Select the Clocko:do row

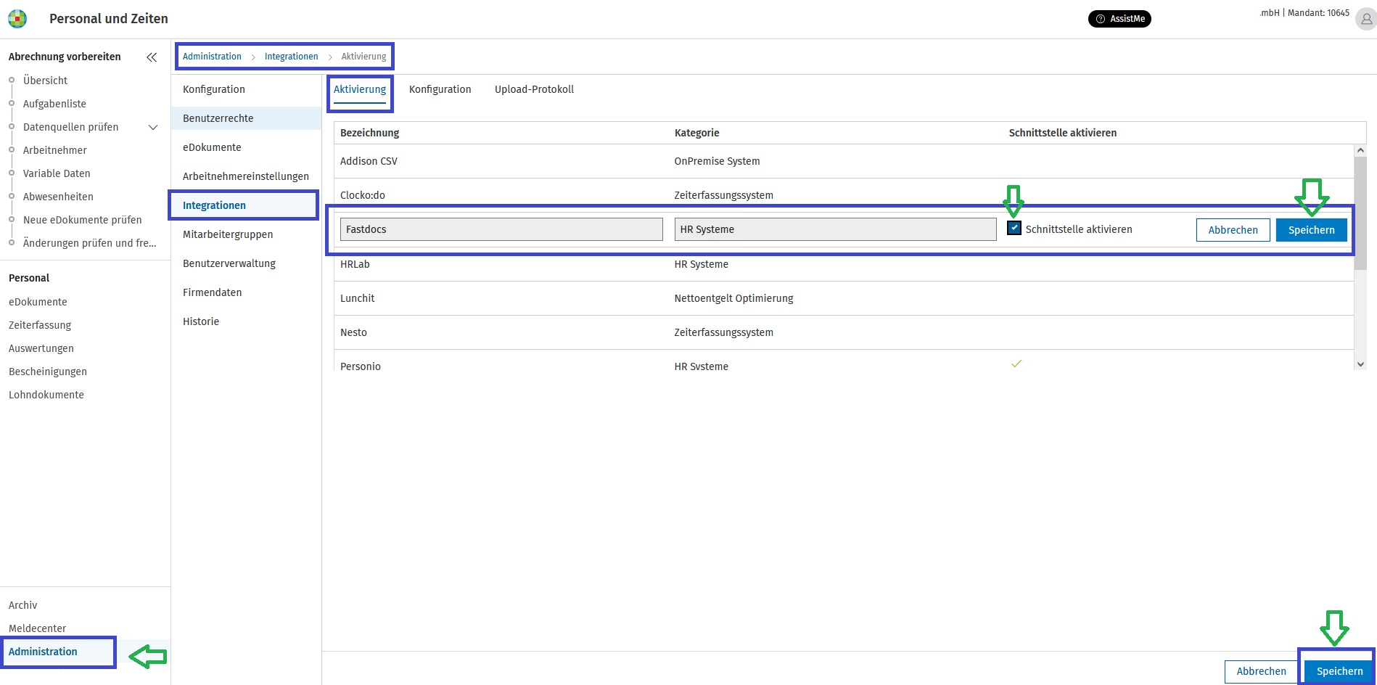[x=844, y=194]
